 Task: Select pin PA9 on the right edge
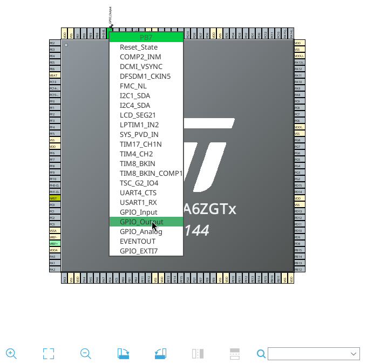tap(300, 88)
